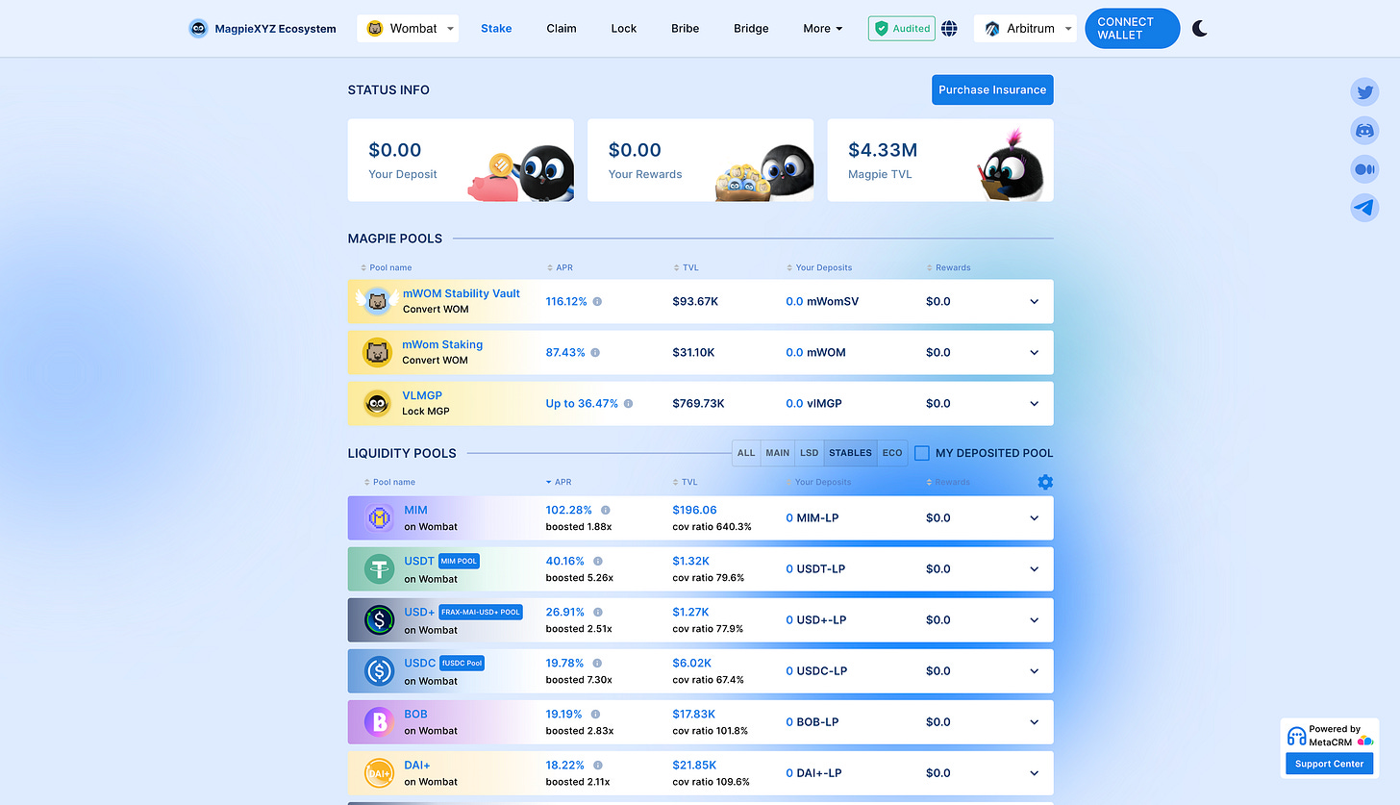Open the Twitter social link icon

1364,92
